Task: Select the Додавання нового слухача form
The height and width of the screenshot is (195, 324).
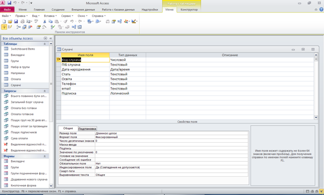Action: (x=29, y=179)
